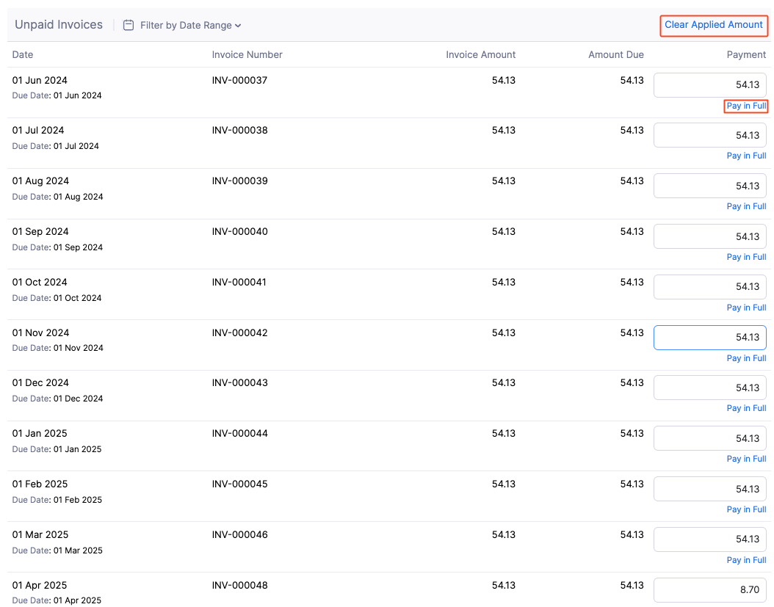Click the Date column header
Screen dimensions: 774x607
click(22, 54)
